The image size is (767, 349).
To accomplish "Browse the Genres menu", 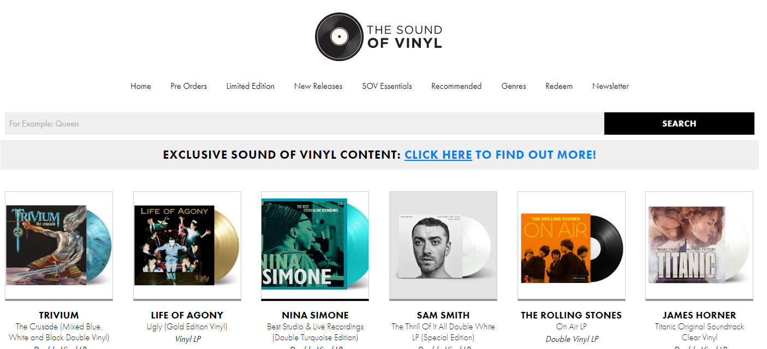I will 513,86.
